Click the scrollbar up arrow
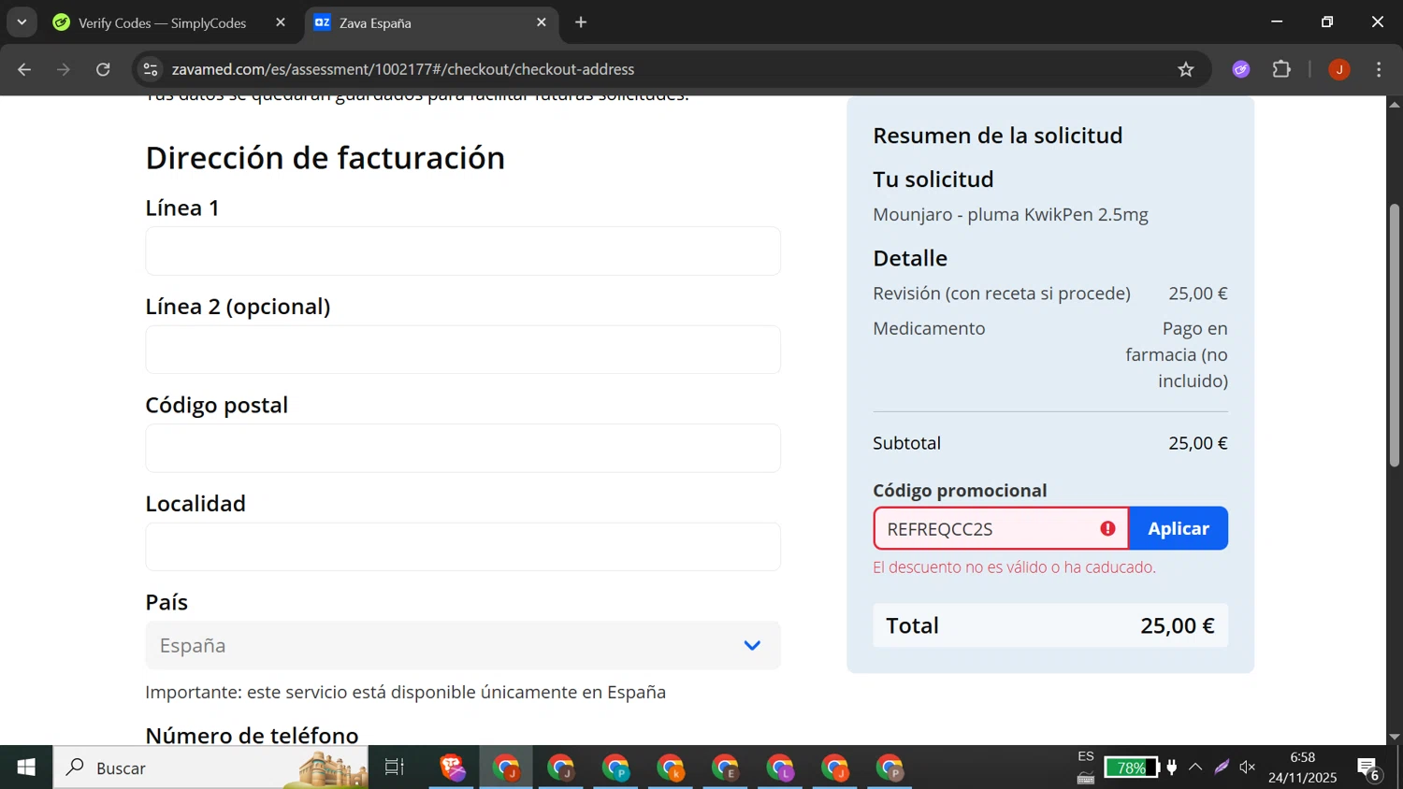1403x789 pixels. tap(1395, 104)
